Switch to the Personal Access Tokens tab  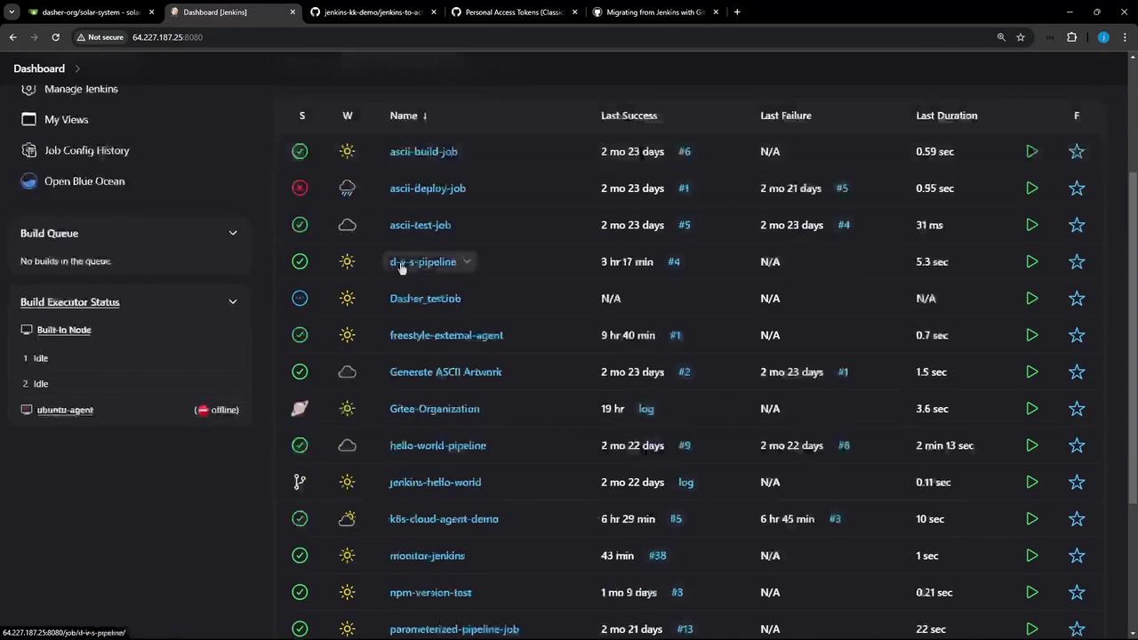click(x=514, y=12)
